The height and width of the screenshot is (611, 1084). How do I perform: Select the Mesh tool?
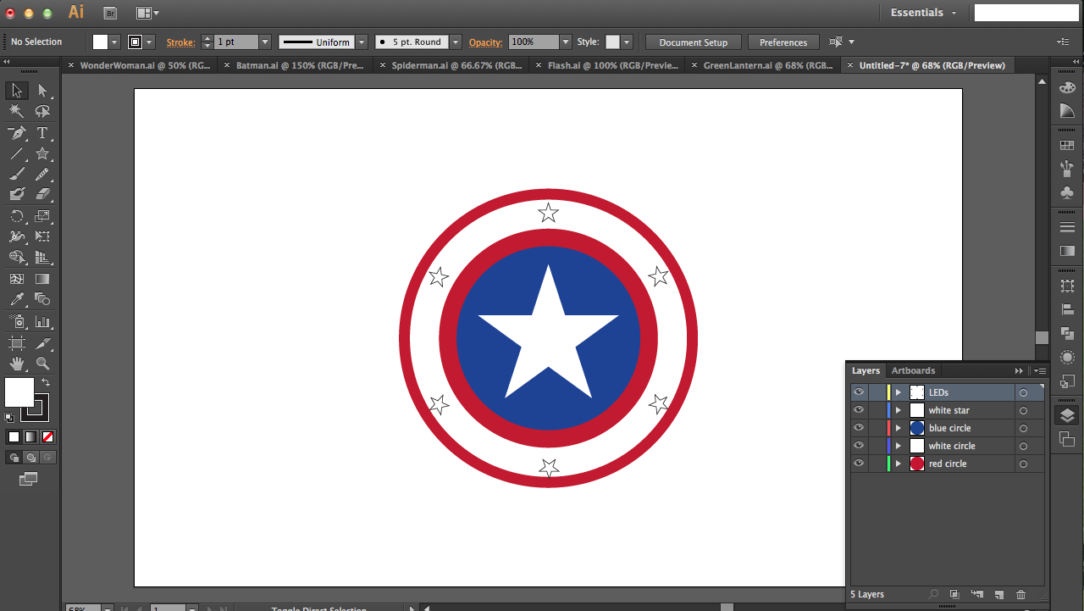pyautogui.click(x=16, y=279)
